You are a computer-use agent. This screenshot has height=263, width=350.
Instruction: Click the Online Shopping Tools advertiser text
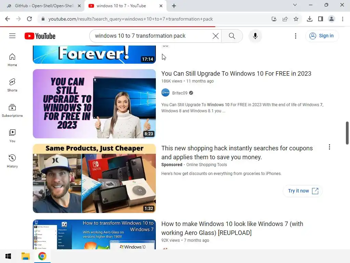point(206,165)
